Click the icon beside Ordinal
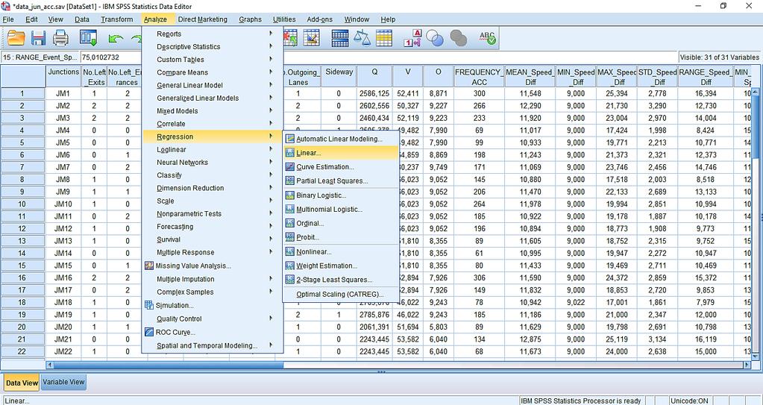This screenshot has width=763, height=405. click(289, 224)
